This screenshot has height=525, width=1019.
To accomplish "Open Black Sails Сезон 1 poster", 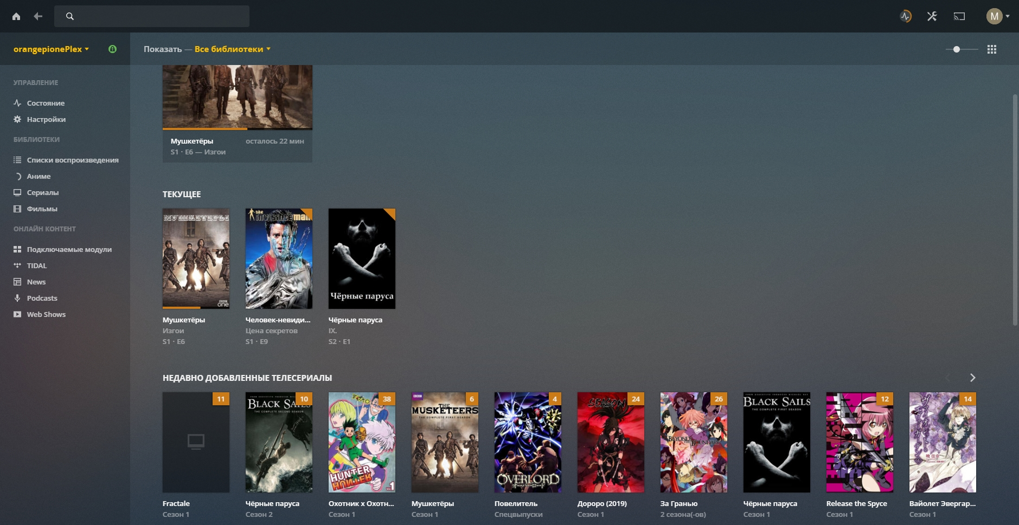I will point(777,442).
